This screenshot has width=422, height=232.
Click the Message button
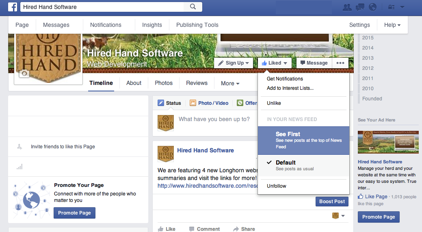tap(314, 63)
